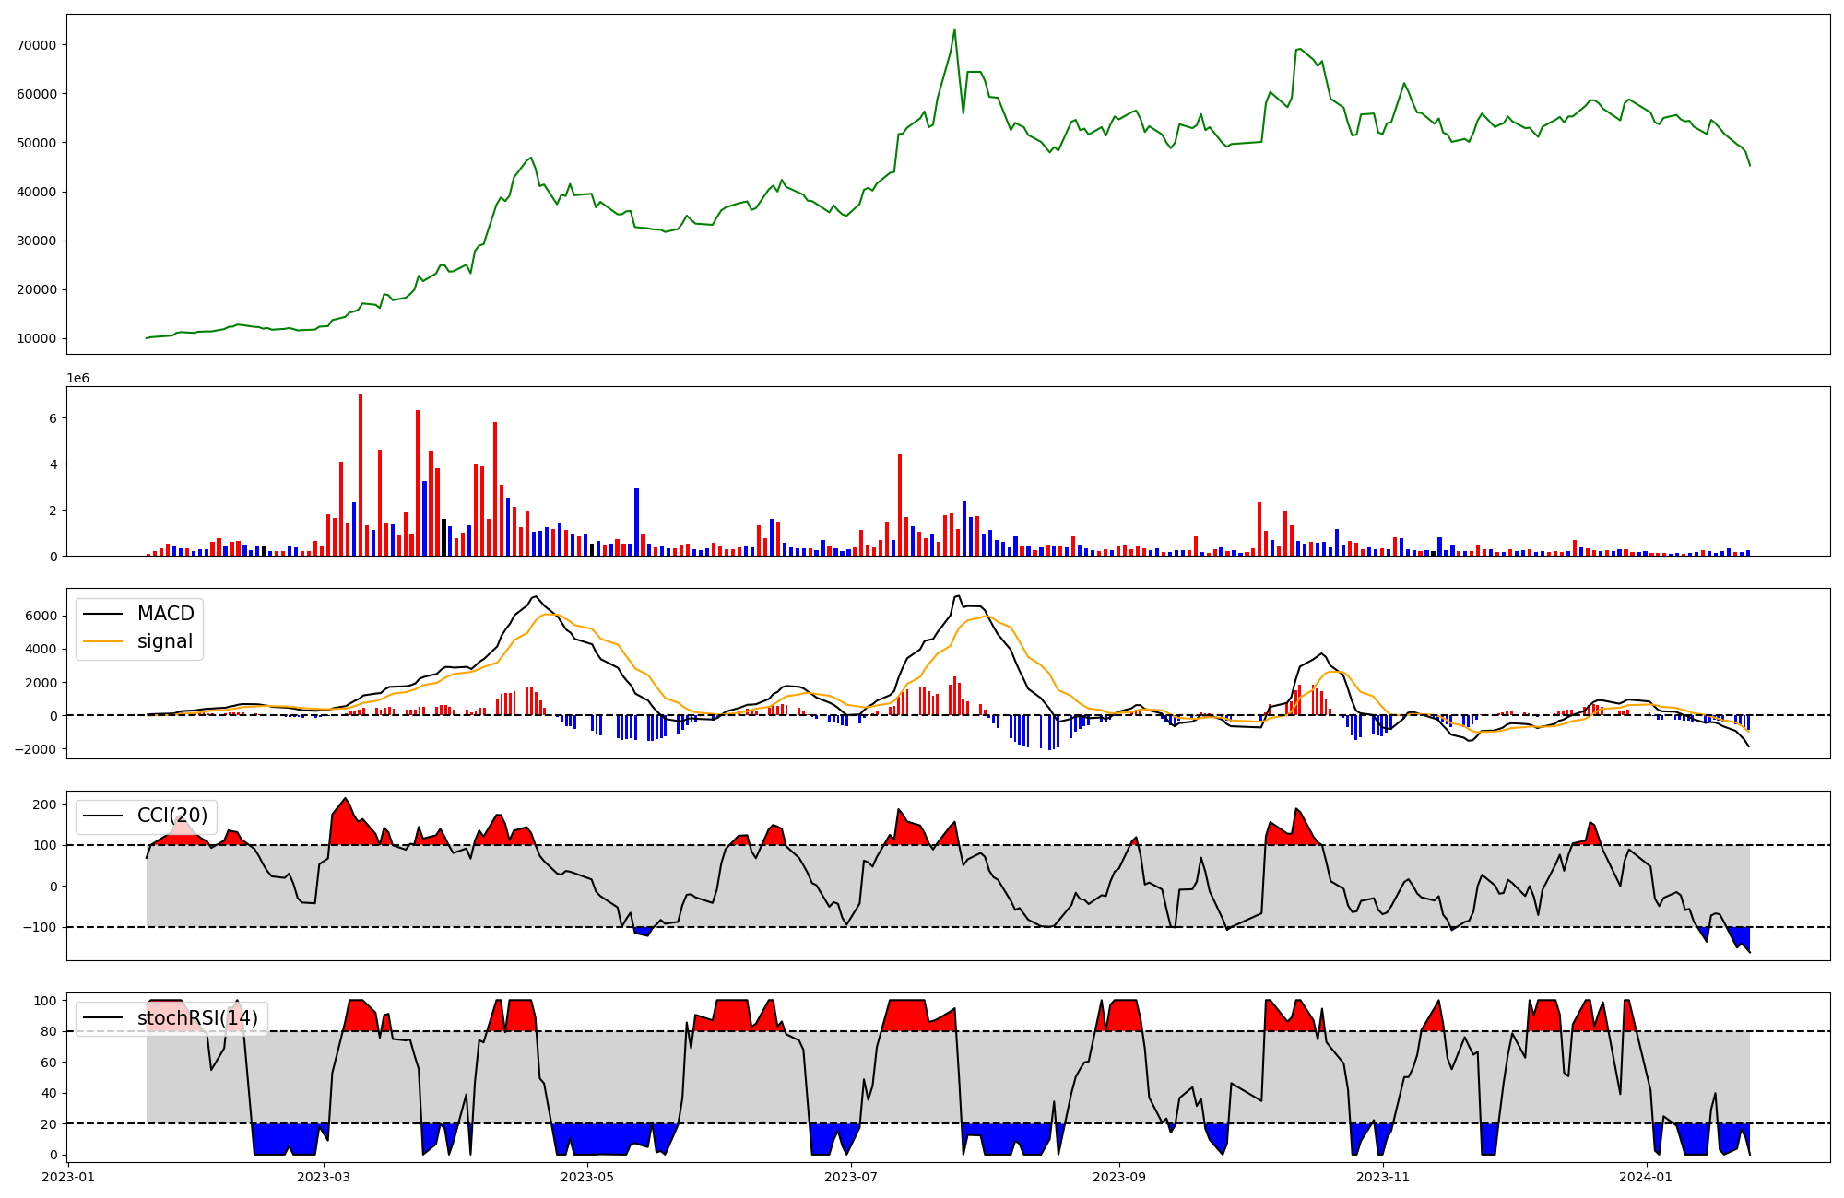The height and width of the screenshot is (1198, 1844).
Task: Click the 2023-01 date tick label
Action: 68,1177
